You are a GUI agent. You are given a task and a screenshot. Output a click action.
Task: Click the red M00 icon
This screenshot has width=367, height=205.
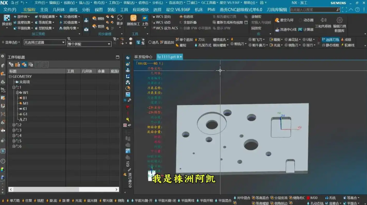[x=308, y=198]
